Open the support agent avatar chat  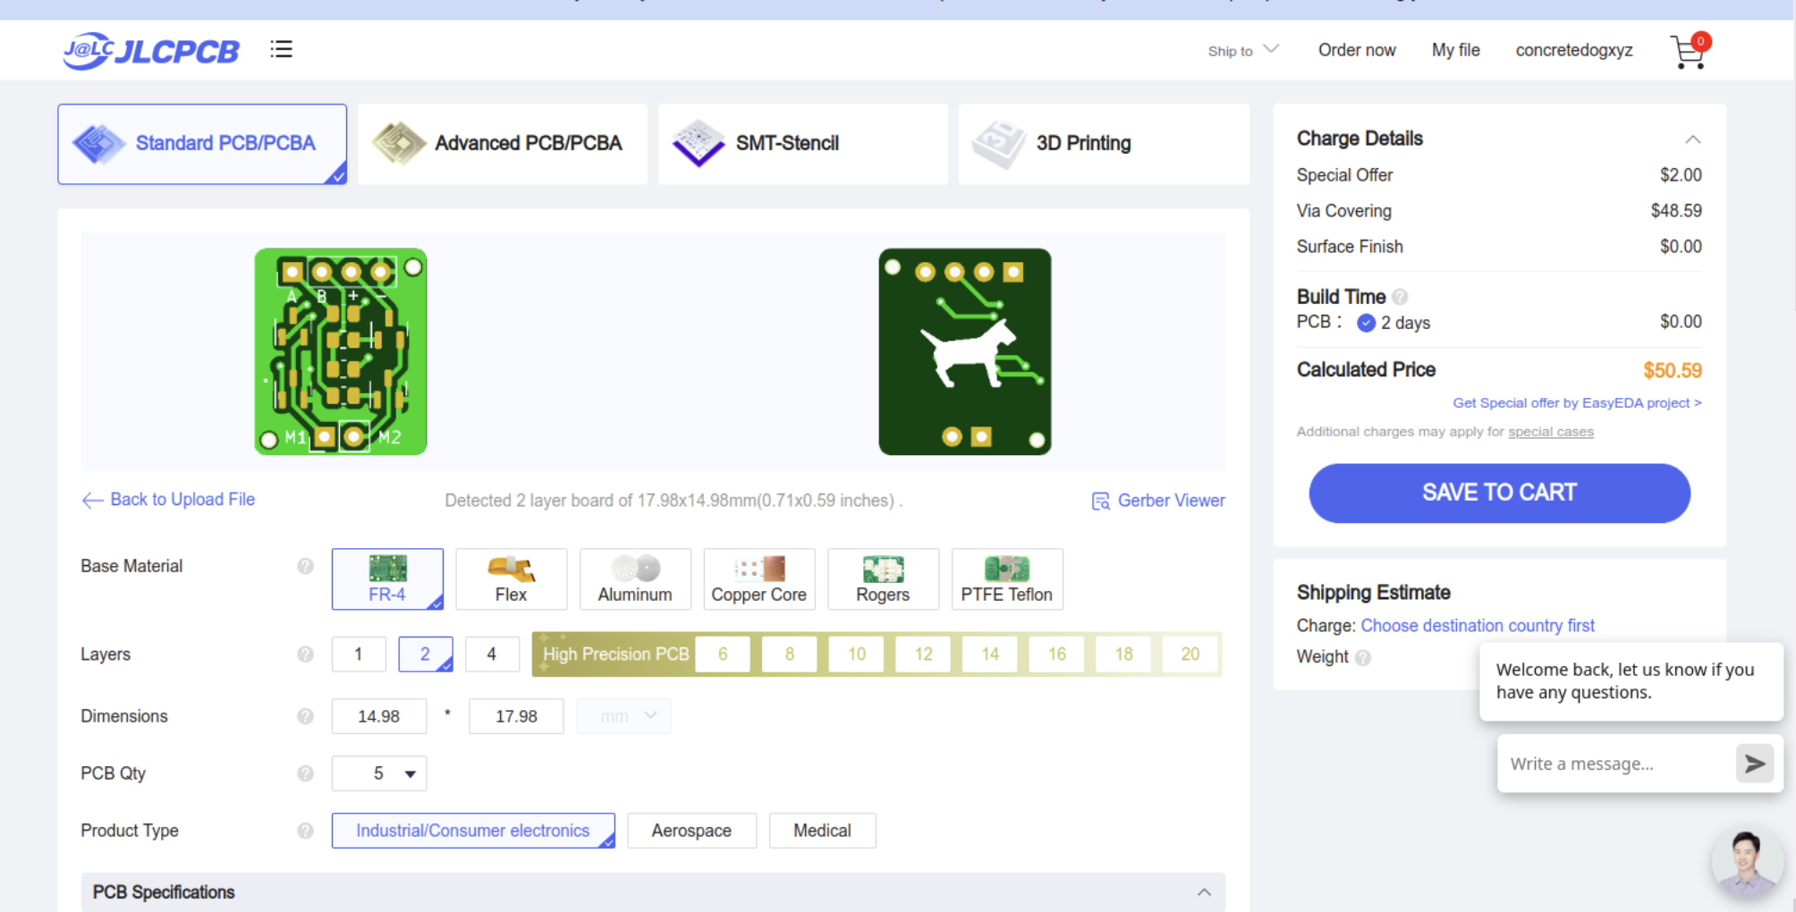pos(1745,862)
